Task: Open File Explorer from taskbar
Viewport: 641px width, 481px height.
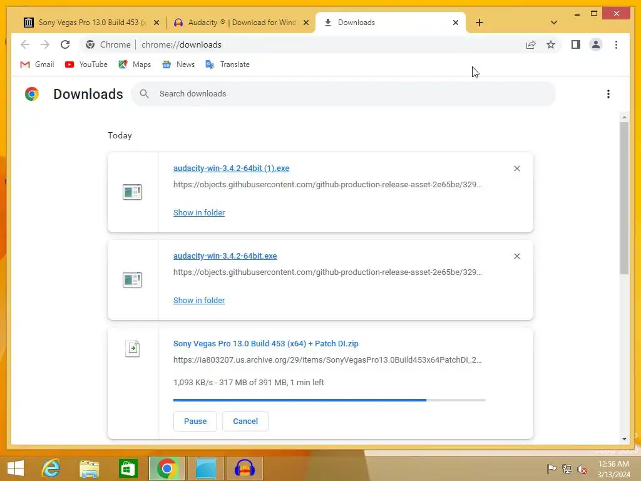Action: coord(90,468)
